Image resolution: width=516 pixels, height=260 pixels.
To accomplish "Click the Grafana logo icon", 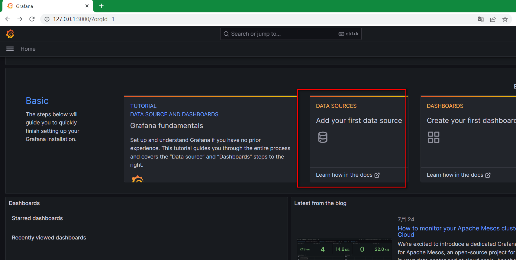I will click(10, 34).
